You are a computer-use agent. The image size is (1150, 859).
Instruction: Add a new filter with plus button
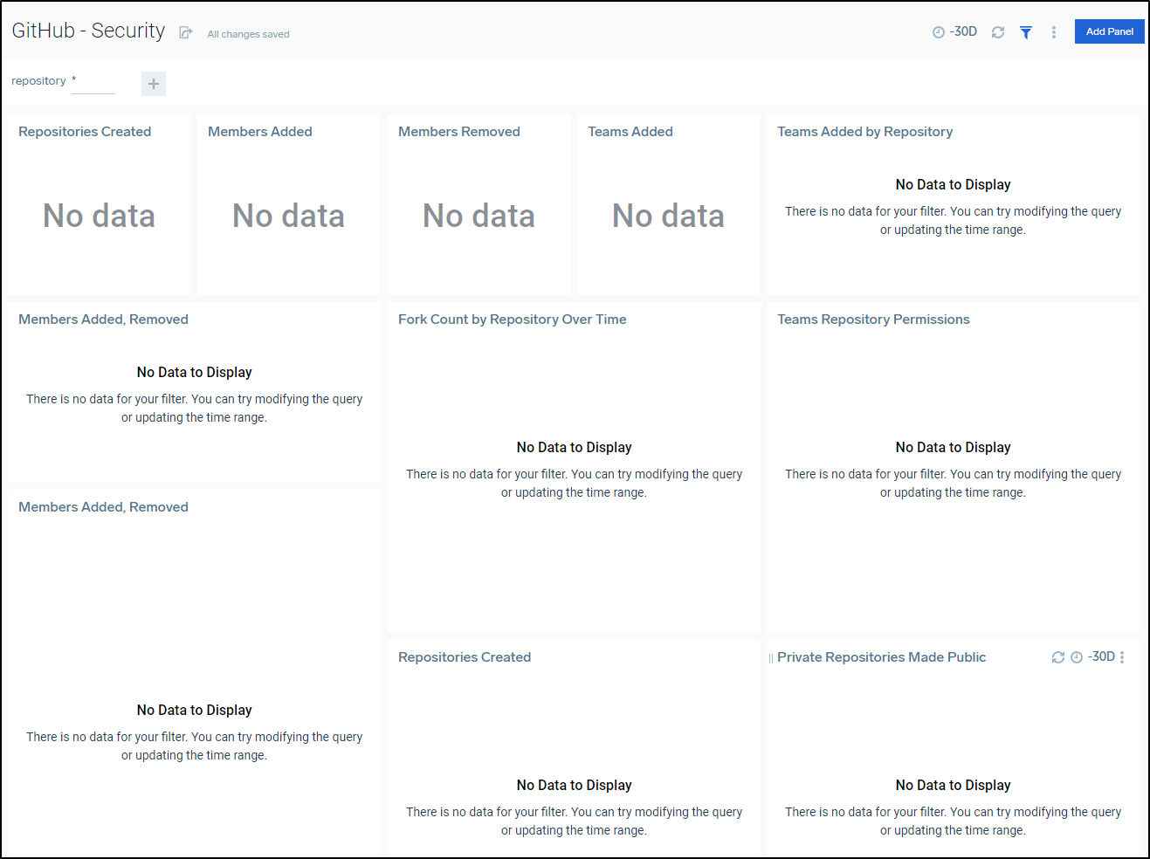coord(154,84)
